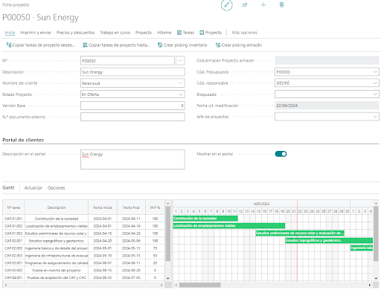Select task row CAP.01.001
This screenshot has height=290, width=381.
pyautogui.click(x=83, y=219)
